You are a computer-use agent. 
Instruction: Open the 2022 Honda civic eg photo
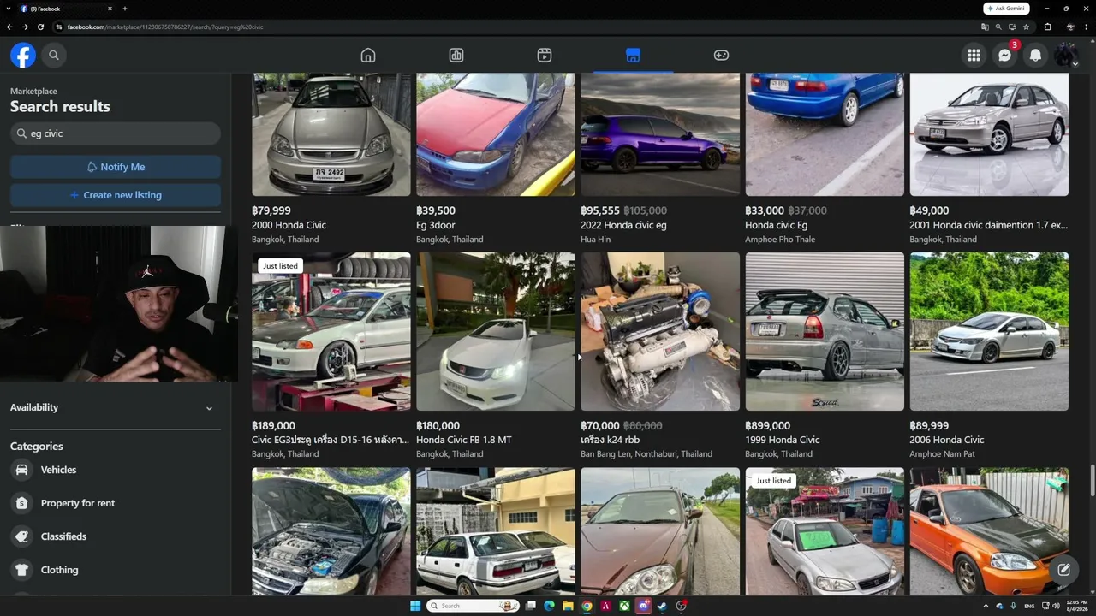660,134
